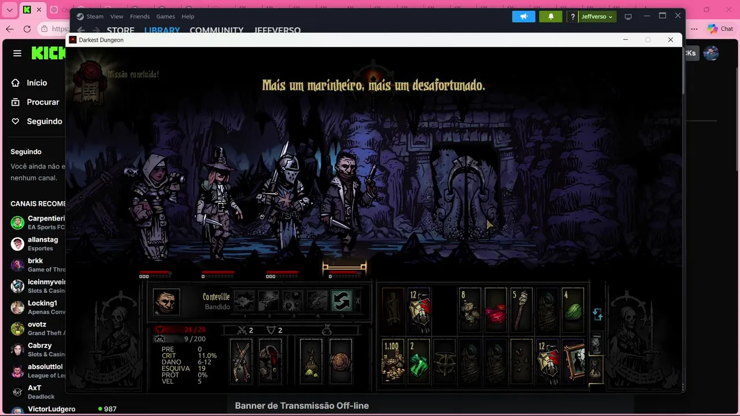Open the ovotz recommended channel
Image resolution: width=740 pixels, height=416 pixels.
(38, 328)
